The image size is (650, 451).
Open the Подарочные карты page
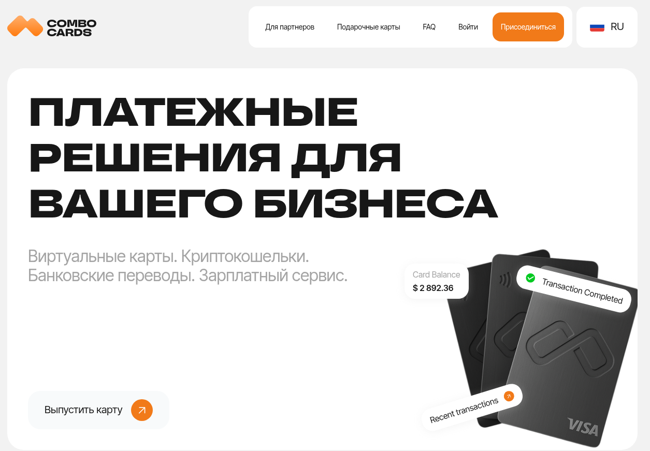click(x=368, y=27)
